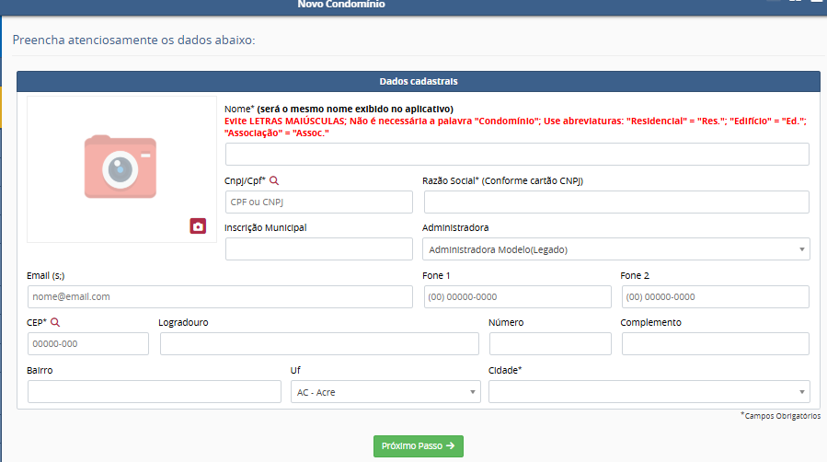
Task: Click the large camera photo placeholder
Action: 120,167
